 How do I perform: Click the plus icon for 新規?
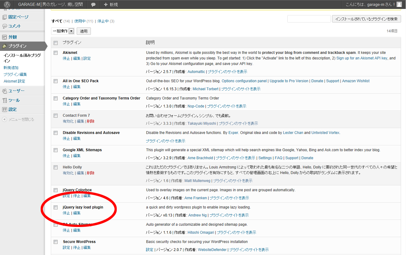coord(106,5)
